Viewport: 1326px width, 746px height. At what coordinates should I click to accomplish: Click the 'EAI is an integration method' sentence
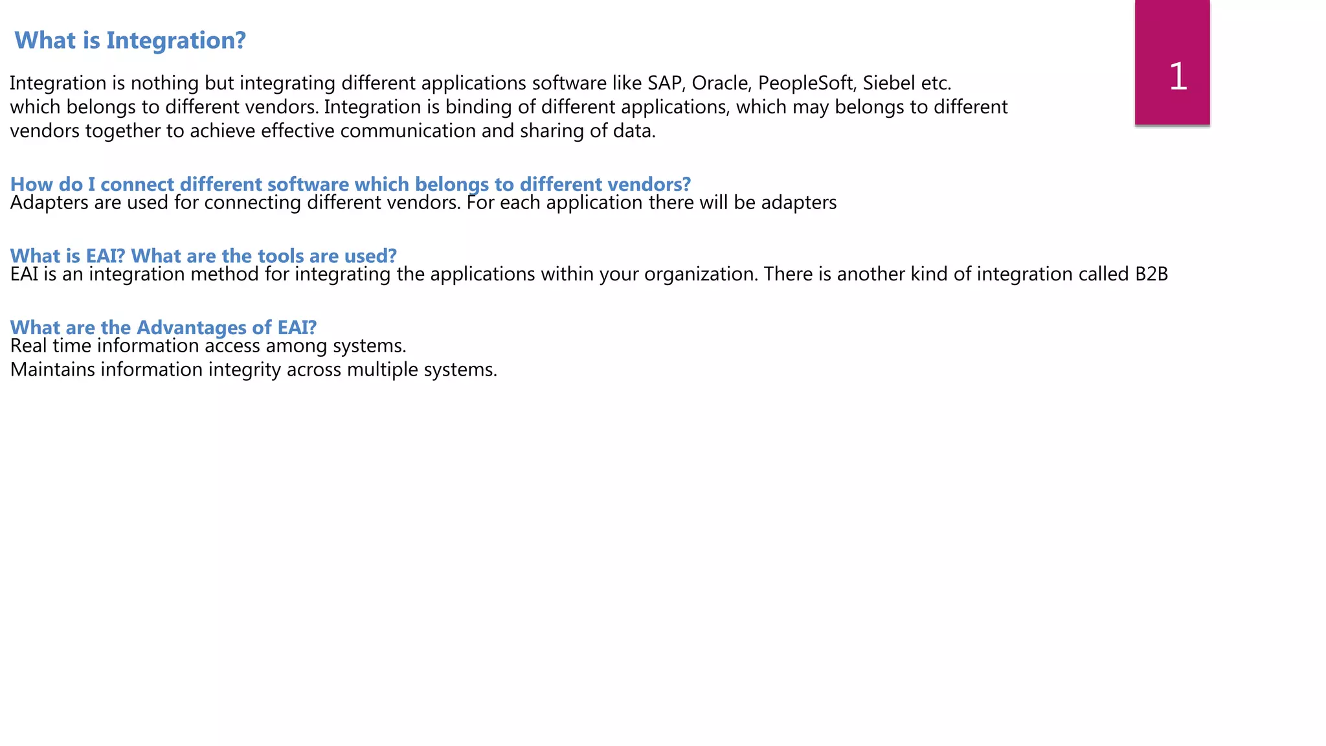pyautogui.click(x=382, y=275)
